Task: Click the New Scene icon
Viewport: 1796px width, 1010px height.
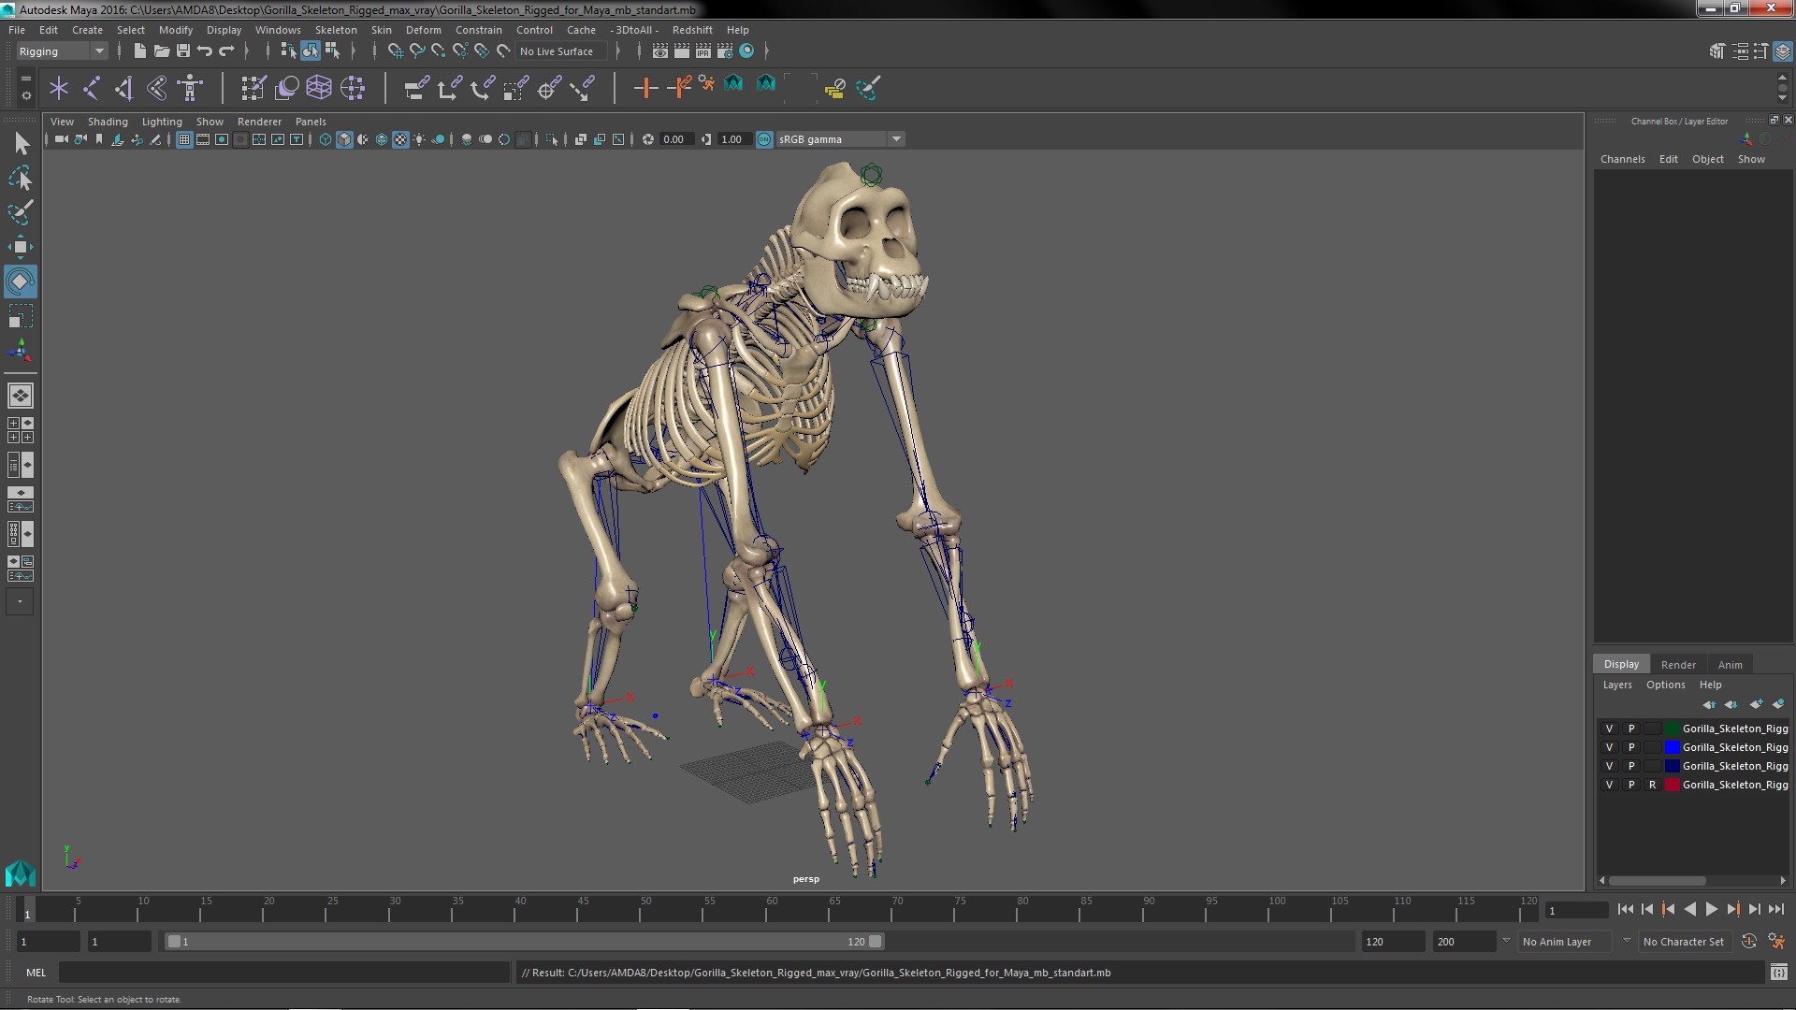Action: pyautogui.click(x=139, y=50)
